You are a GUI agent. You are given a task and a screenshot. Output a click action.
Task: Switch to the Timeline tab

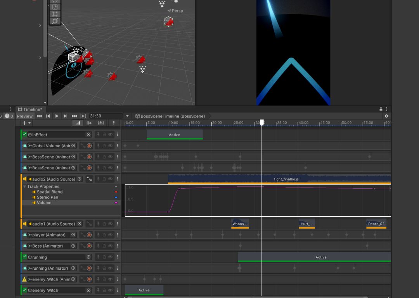(x=30, y=109)
